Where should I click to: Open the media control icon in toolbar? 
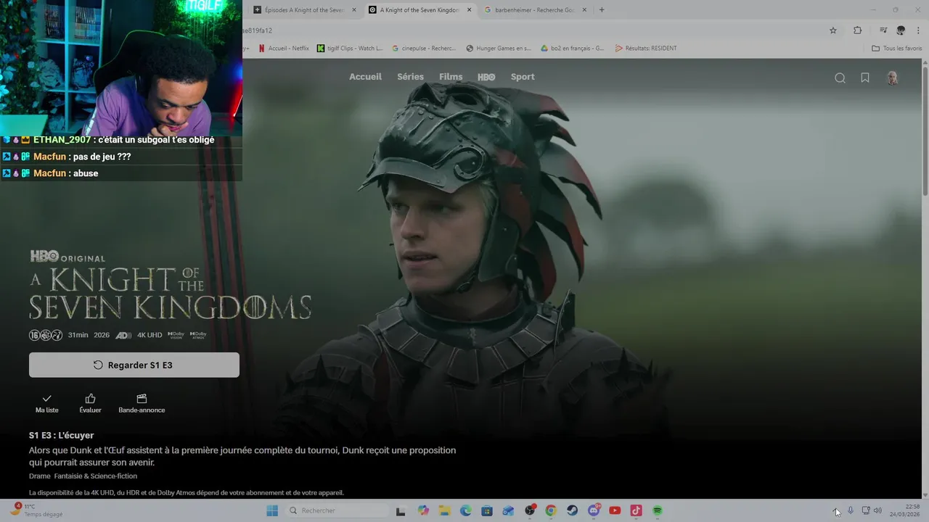pyautogui.click(x=883, y=30)
